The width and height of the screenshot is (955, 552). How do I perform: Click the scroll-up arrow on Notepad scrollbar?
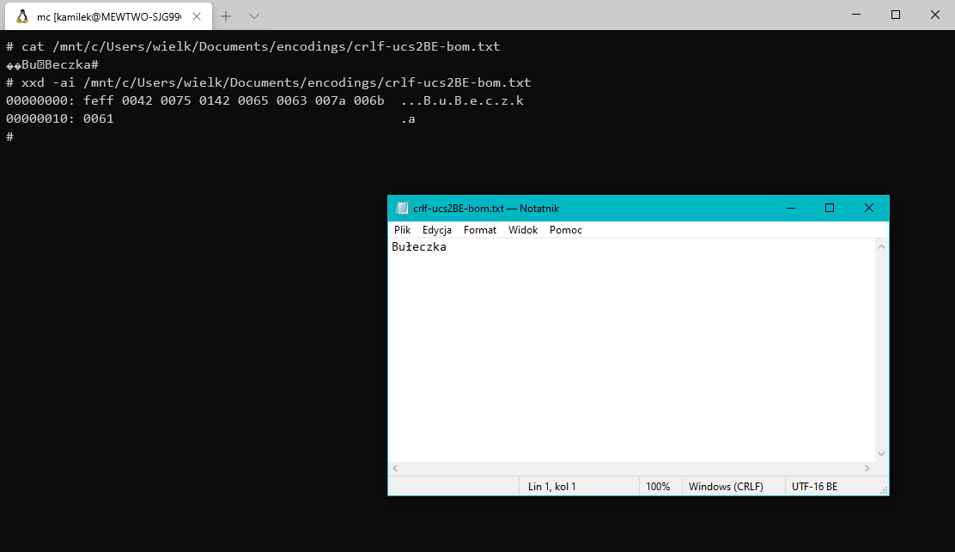pos(881,245)
